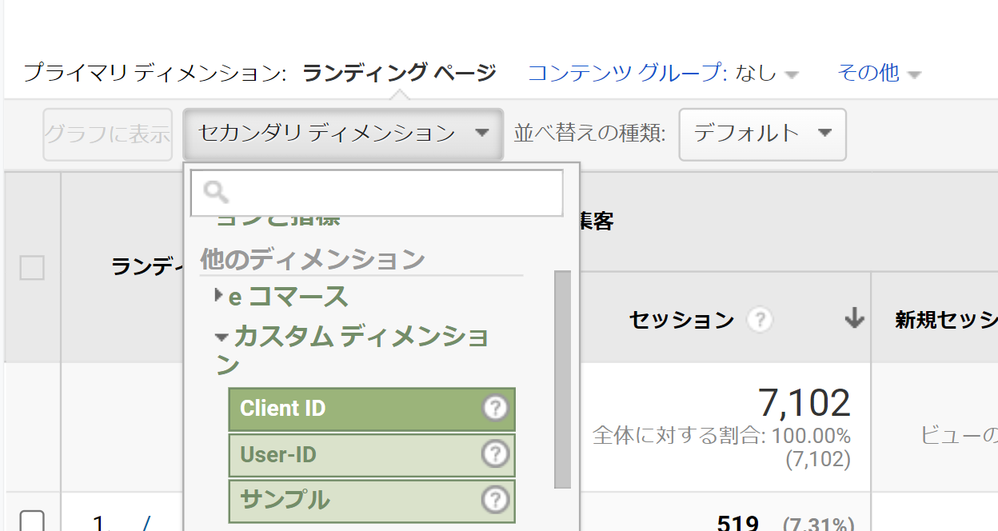Click the Client ID help question mark icon

click(x=495, y=409)
